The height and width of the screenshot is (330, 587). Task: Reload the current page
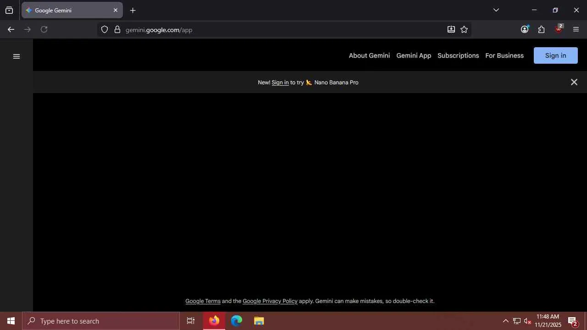pos(44,29)
